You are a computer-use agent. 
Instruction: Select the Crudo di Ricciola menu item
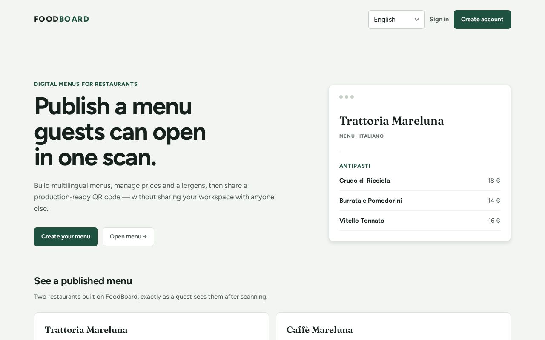click(x=420, y=181)
